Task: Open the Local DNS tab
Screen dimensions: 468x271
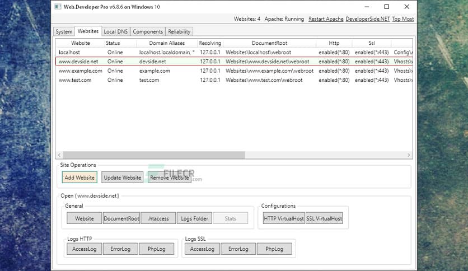Action: click(115, 32)
